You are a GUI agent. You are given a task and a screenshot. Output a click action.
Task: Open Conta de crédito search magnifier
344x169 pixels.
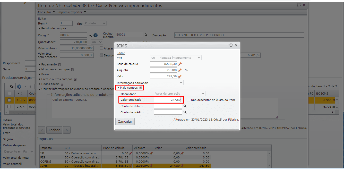[185, 112]
